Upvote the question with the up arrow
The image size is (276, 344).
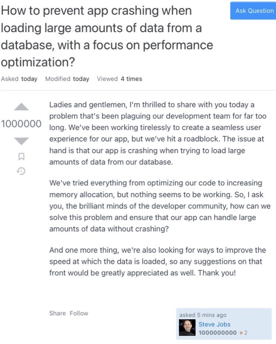click(21, 107)
